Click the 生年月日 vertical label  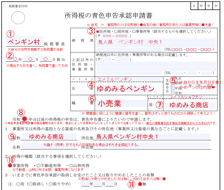(x=167, y=86)
